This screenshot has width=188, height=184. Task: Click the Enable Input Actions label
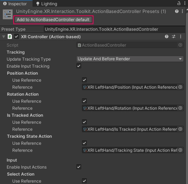(27, 167)
